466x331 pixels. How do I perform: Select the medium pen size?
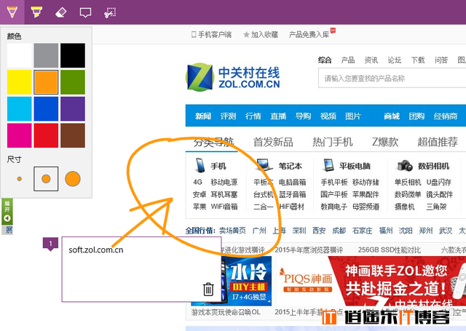(46, 179)
